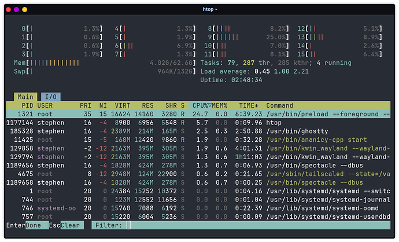Select the tailscaled process row
399x242 pixels.
[x=198, y=174]
